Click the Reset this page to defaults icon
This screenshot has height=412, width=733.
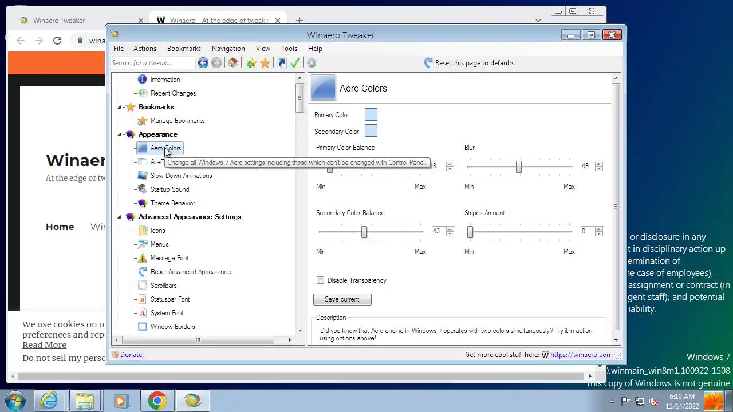tap(428, 63)
